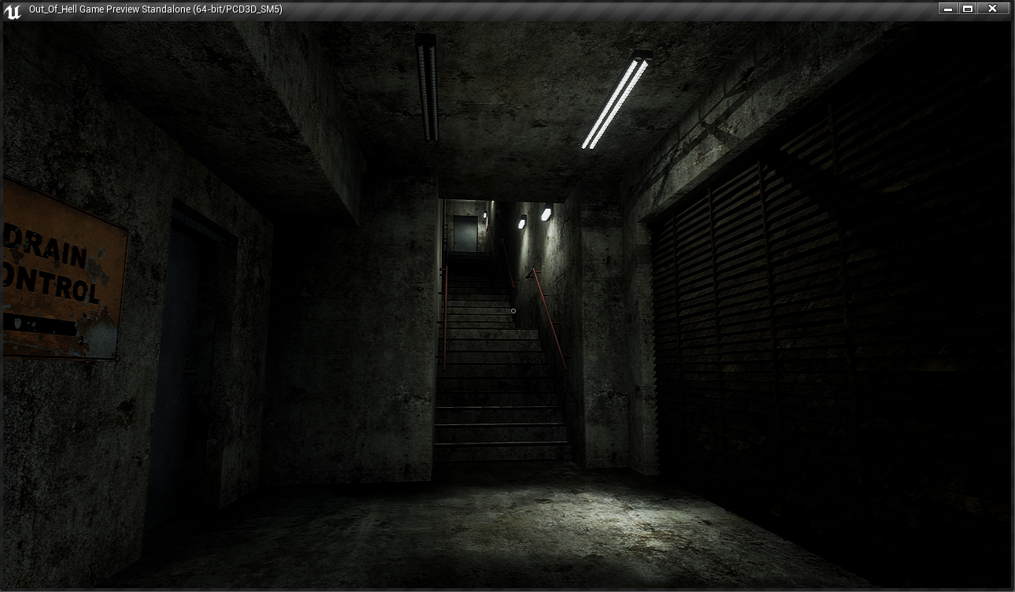Maximize the game preview window
1015x592 pixels.
coord(969,9)
